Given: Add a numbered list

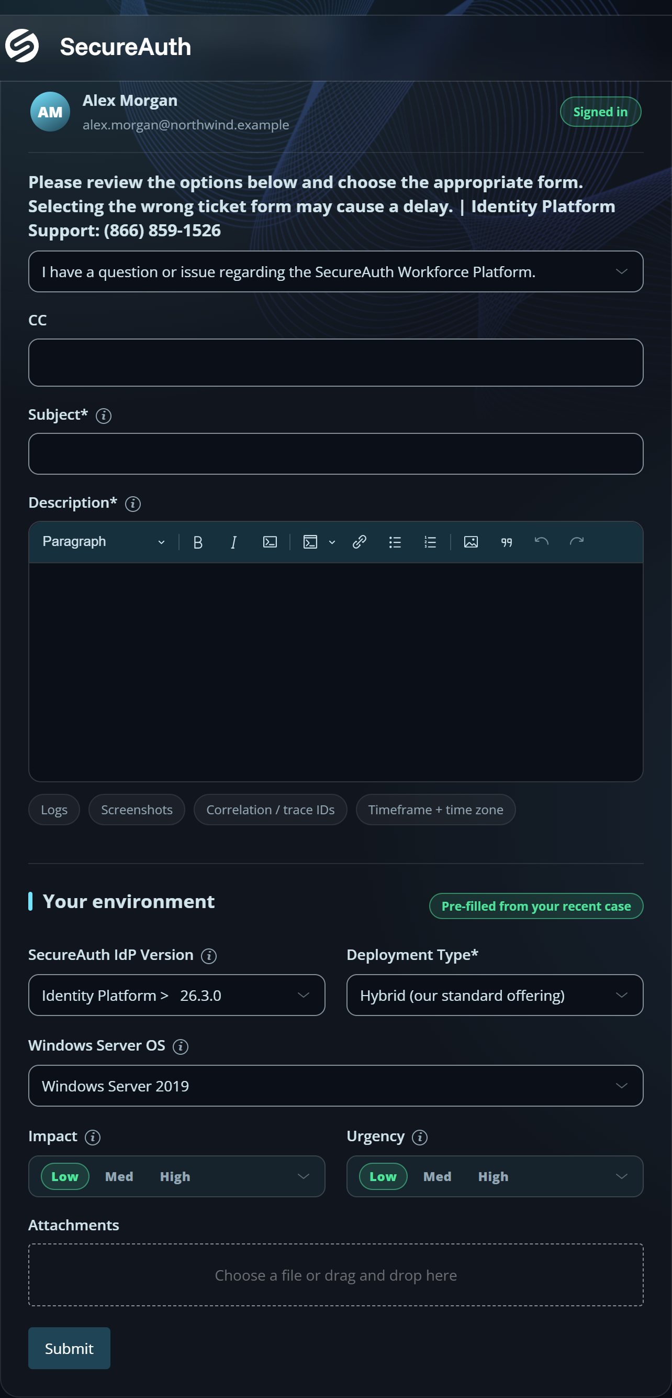Looking at the screenshot, I should (x=430, y=542).
